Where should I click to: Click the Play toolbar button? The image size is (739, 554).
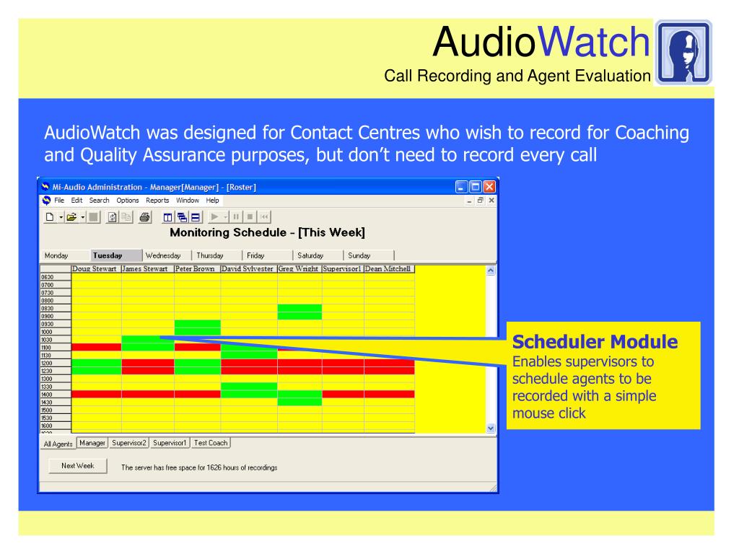pos(214,216)
